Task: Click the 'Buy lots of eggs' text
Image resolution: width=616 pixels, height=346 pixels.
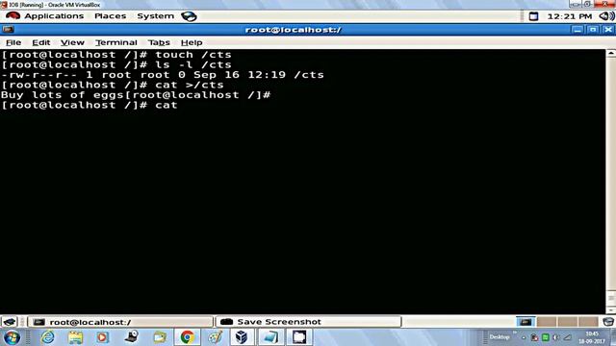Action: [63, 95]
